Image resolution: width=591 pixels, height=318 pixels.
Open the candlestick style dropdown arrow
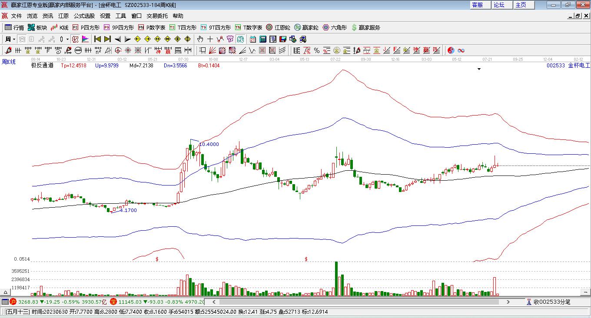67,39
